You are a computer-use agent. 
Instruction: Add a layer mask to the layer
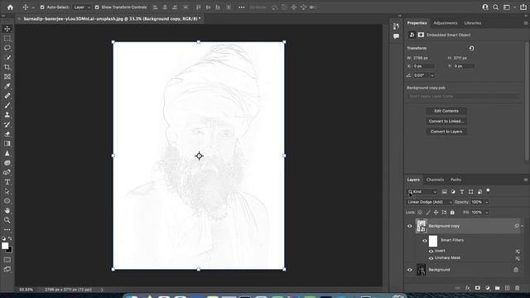click(x=478, y=288)
